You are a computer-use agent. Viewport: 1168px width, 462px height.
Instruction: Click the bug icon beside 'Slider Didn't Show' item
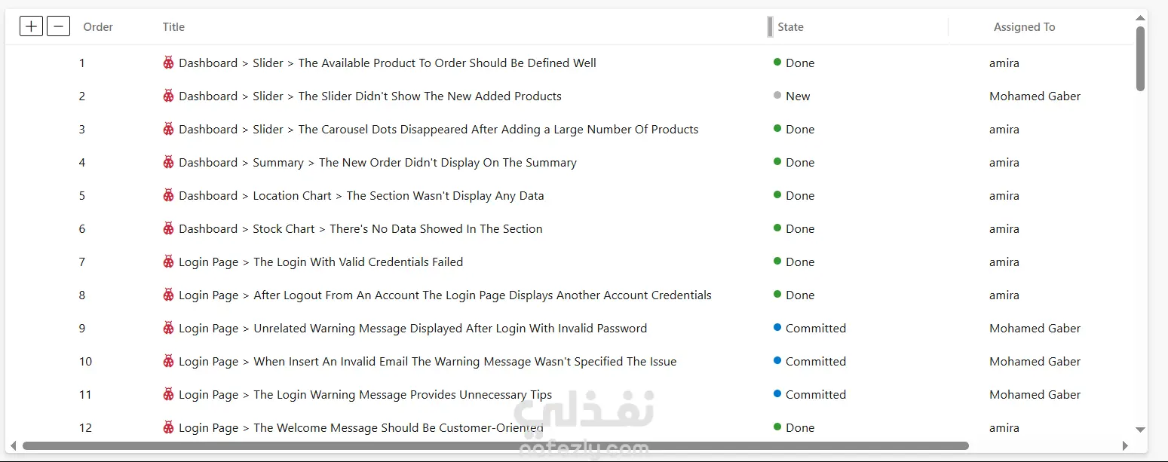[169, 96]
